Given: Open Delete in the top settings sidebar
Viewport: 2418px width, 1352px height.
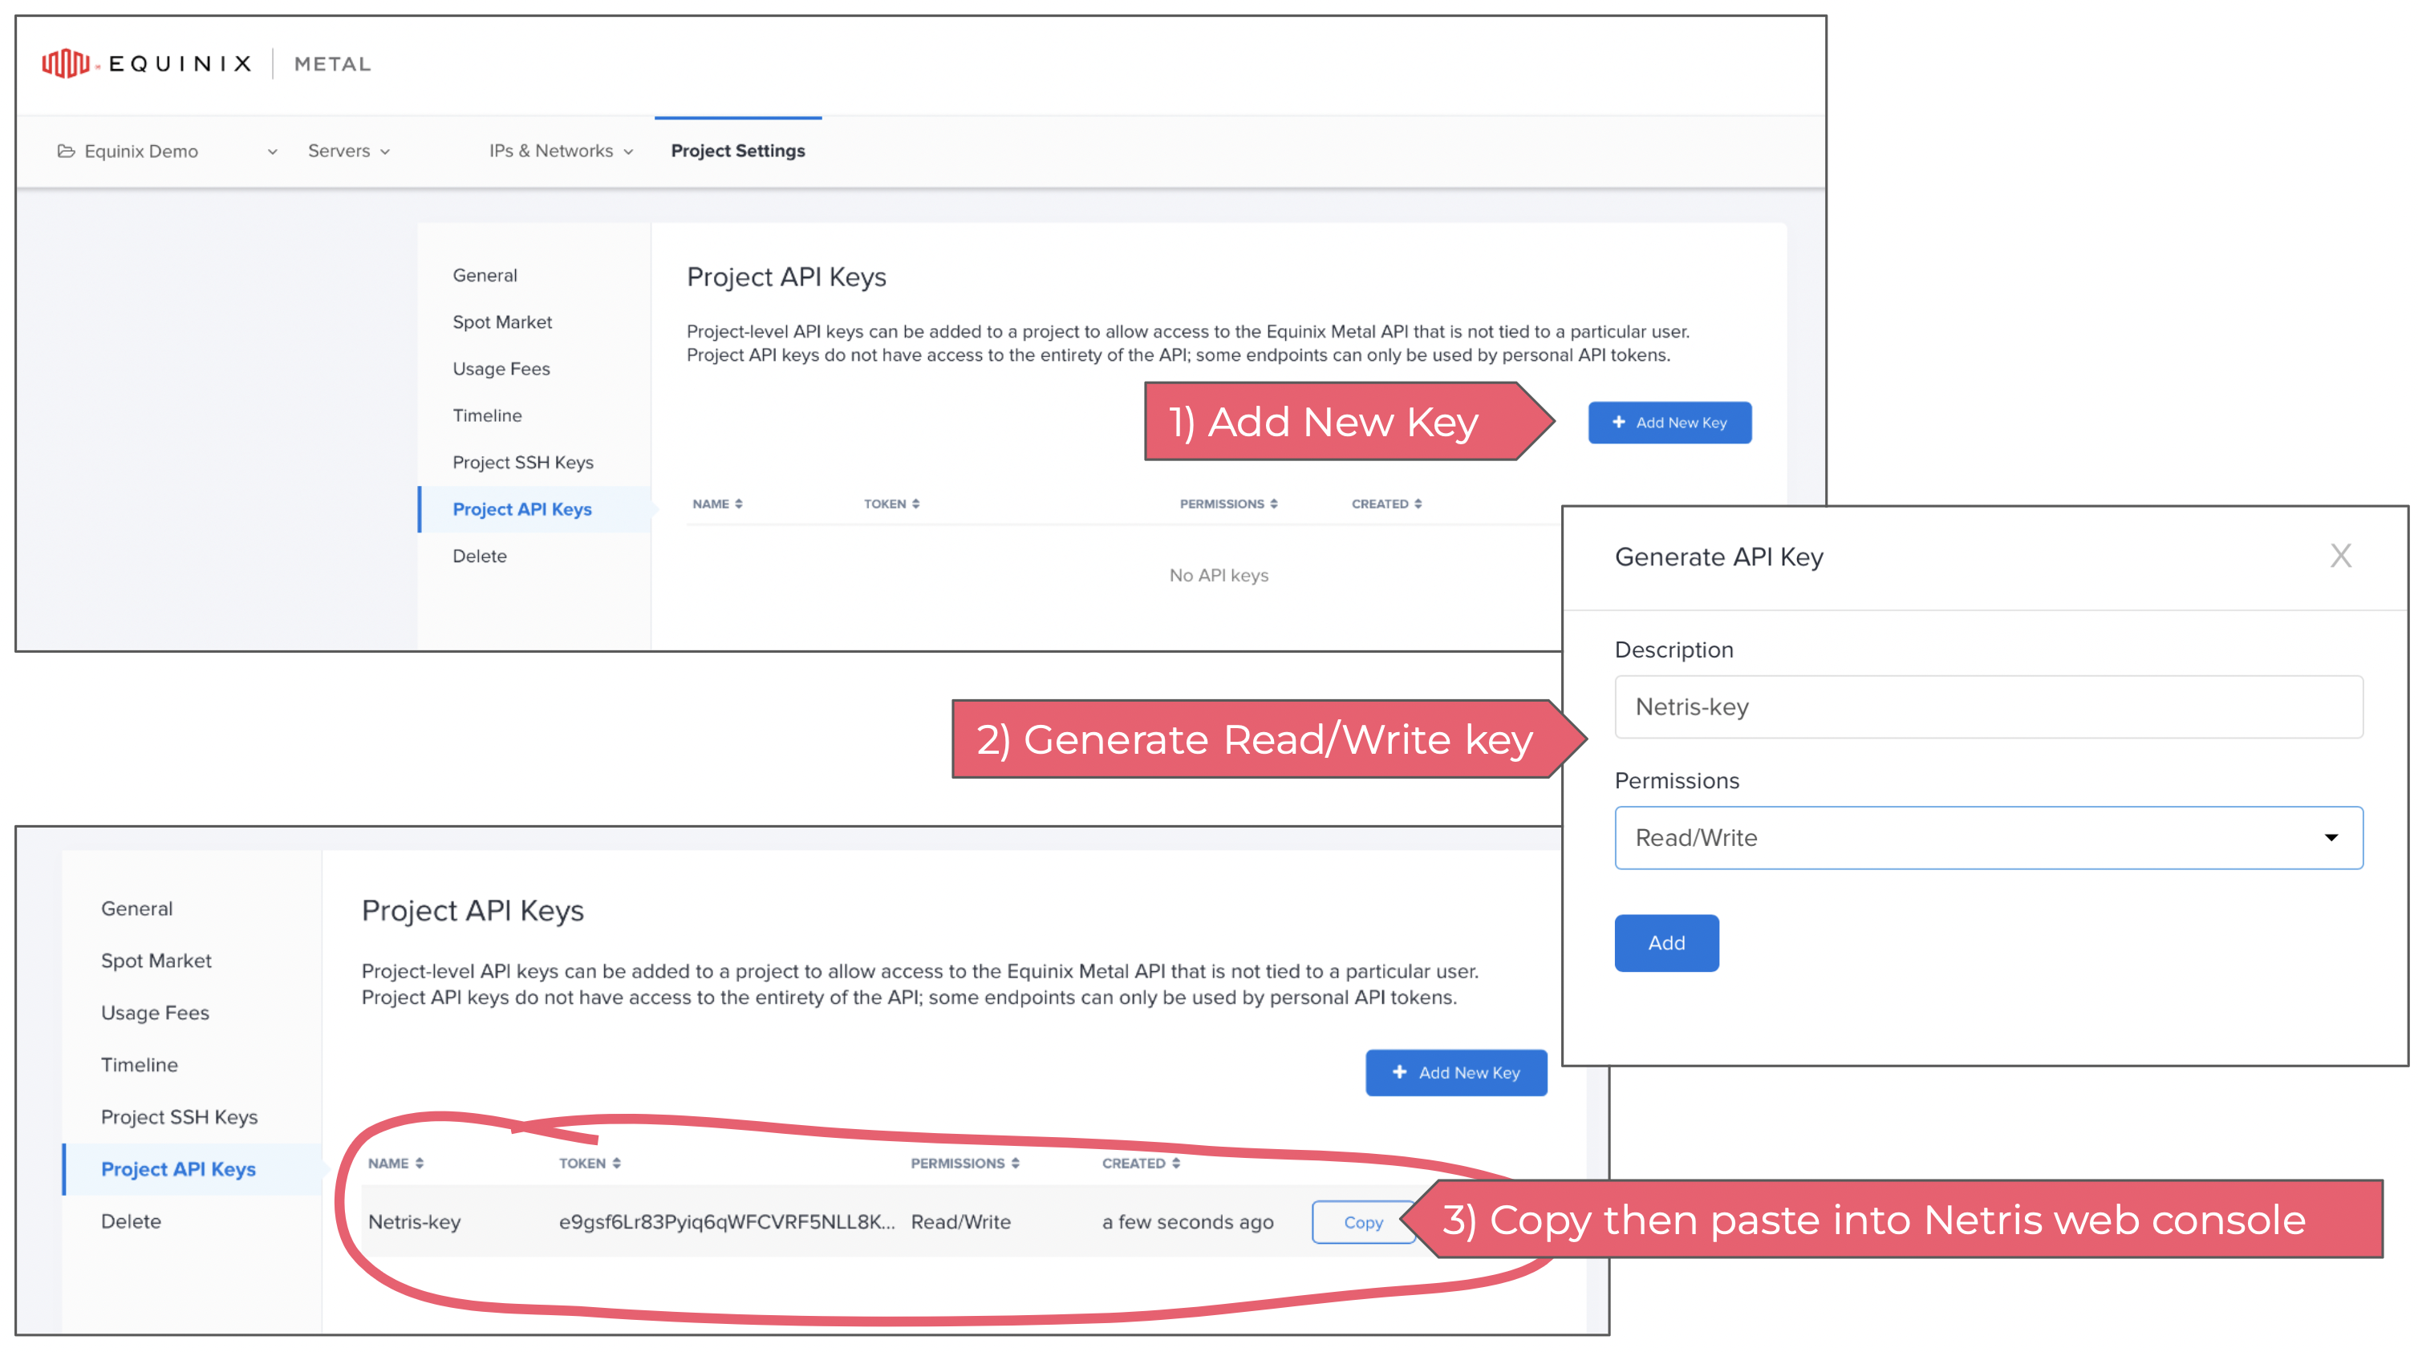Looking at the screenshot, I should 480,557.
